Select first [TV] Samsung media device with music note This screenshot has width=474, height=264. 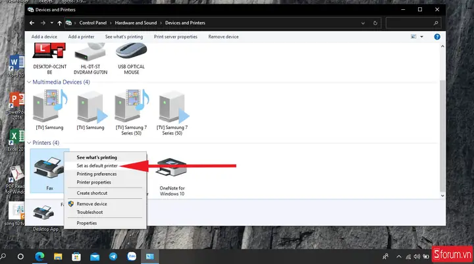coord(50,107)
